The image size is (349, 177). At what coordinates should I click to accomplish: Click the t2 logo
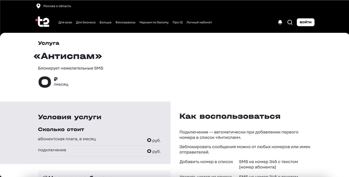point(42,22)
